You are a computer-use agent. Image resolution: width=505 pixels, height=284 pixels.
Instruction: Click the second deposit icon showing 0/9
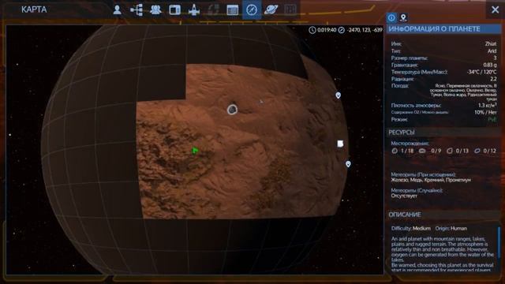(x=422, y=151)
